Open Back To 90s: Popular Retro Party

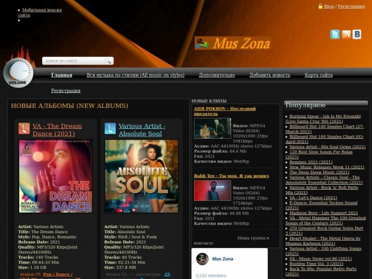pyautogui.click(x=321, y=272)
